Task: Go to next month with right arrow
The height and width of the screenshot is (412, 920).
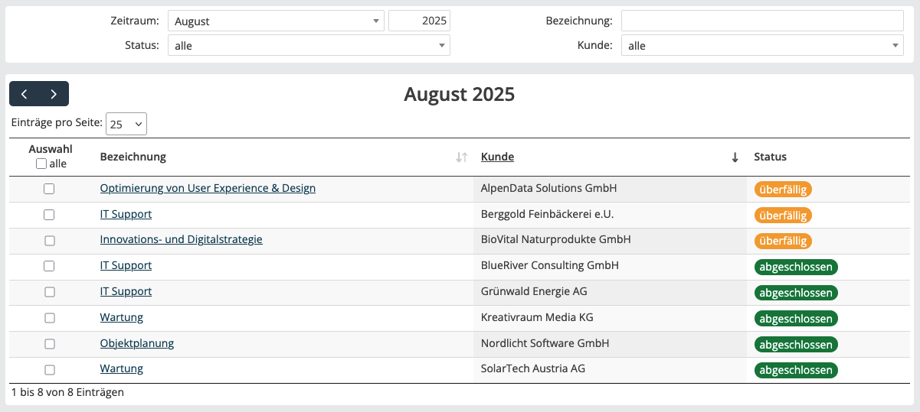Action: (x=54, y=94)
